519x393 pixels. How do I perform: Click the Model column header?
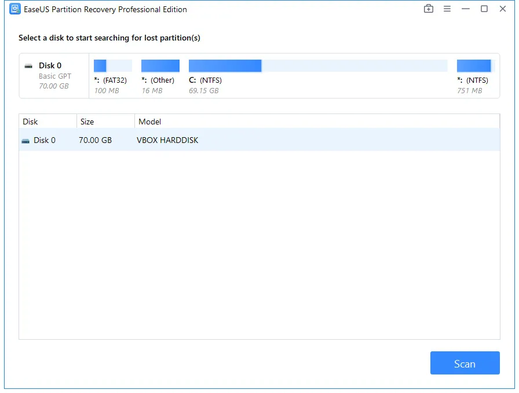317,122
